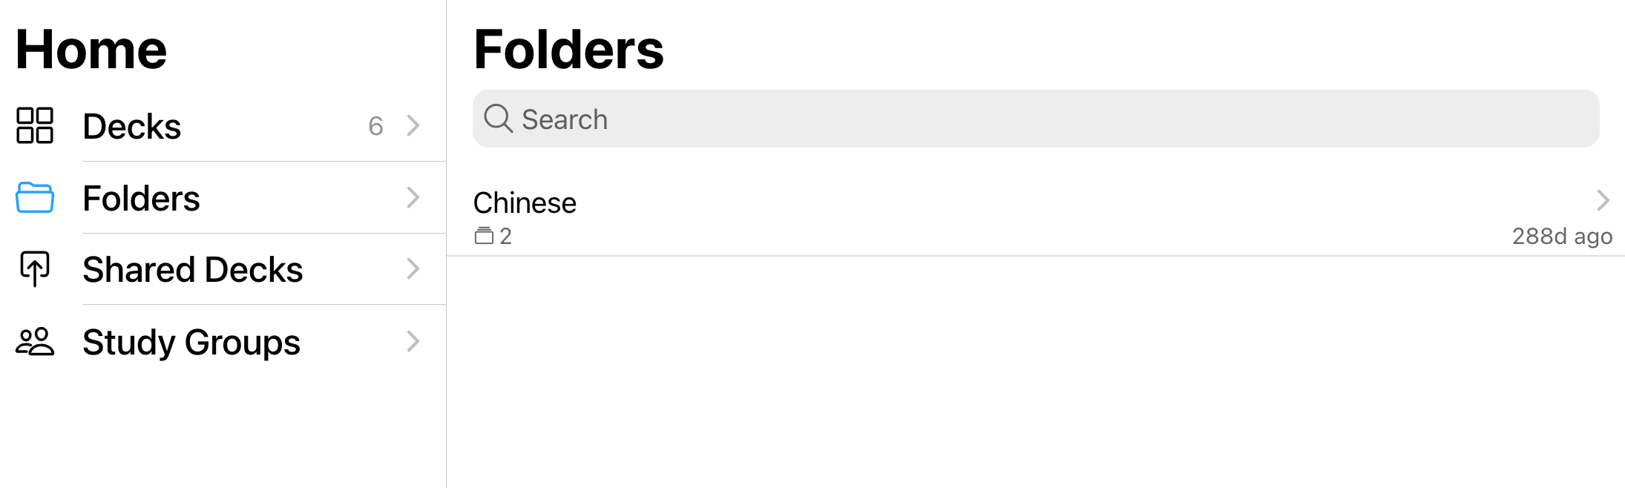Screen dimensions: 1625x488
Task: Open the Chinese folder name
Action: pos(525,202)
